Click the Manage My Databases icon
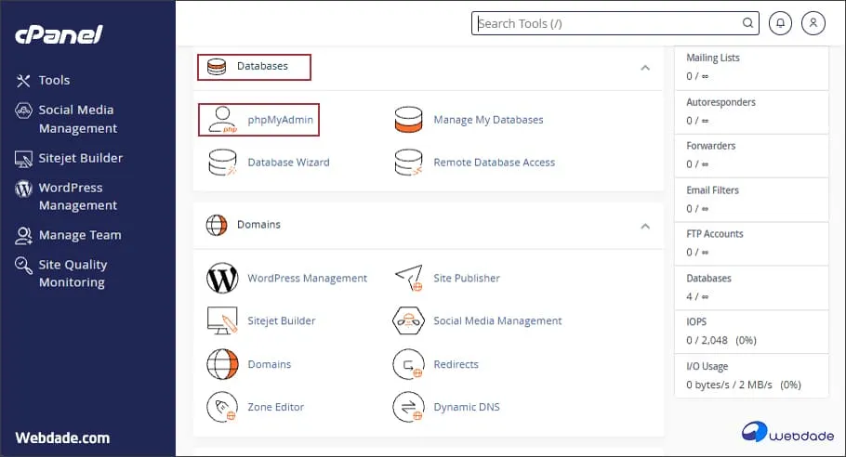Image resolution: width=846 pixels, height=457 pixels. [408, 120]
